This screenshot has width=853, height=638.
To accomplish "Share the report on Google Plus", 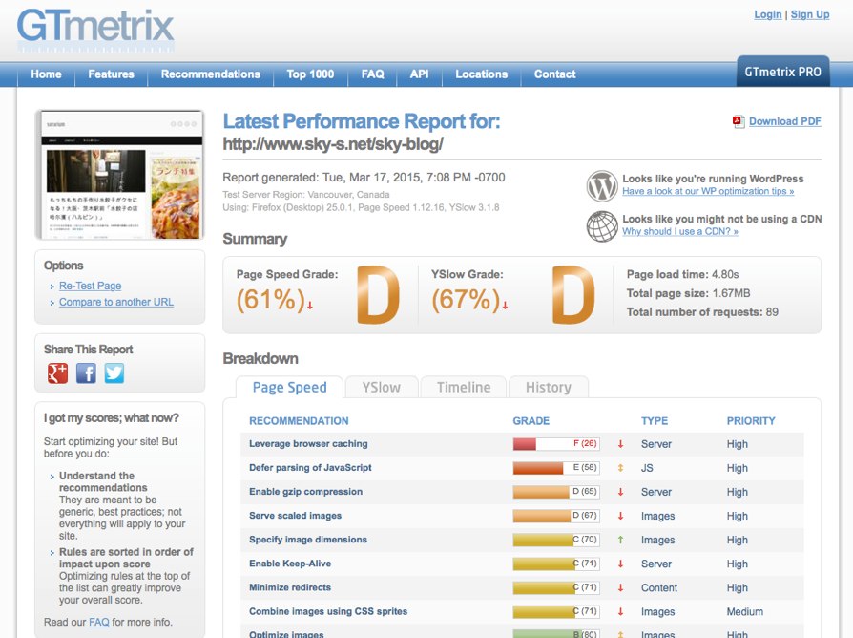I will (x=57, y=373).
